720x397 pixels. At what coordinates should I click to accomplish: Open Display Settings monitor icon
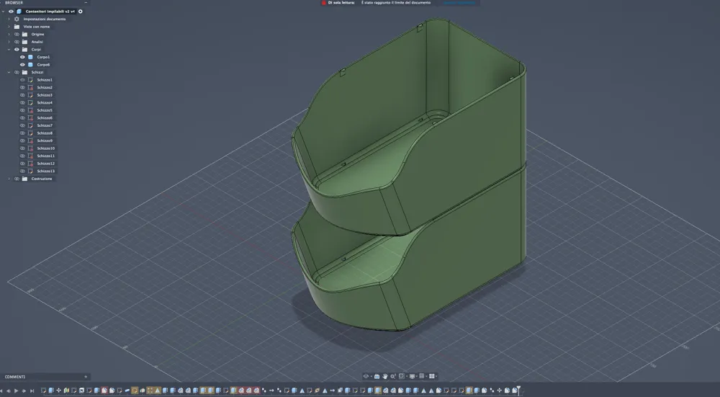[x=413, y=376]
